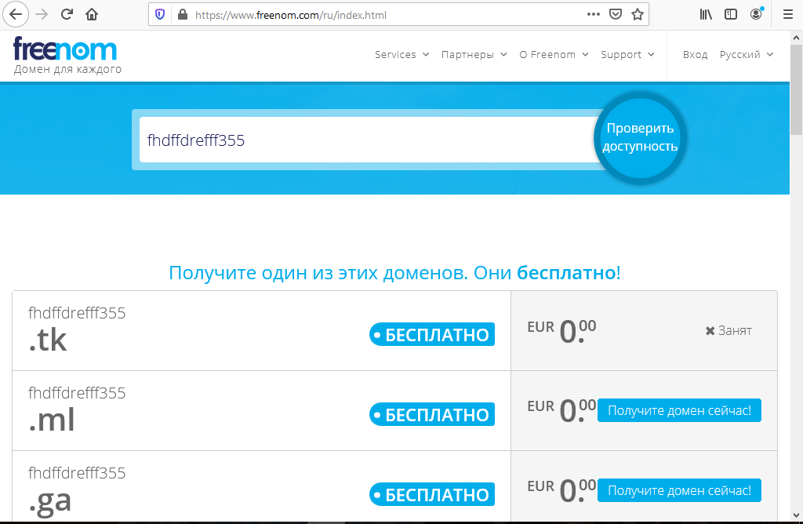
Task: Open the tracking protection shield icon
Action: coord(160,15)
